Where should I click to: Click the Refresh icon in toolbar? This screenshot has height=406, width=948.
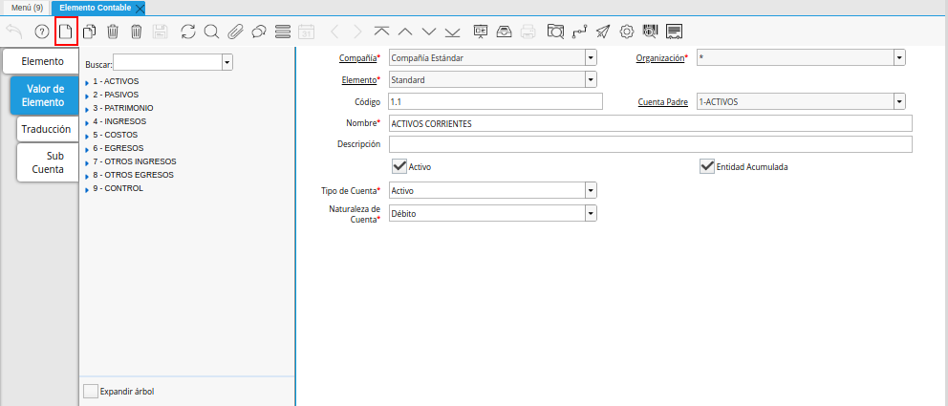point(188,32)
